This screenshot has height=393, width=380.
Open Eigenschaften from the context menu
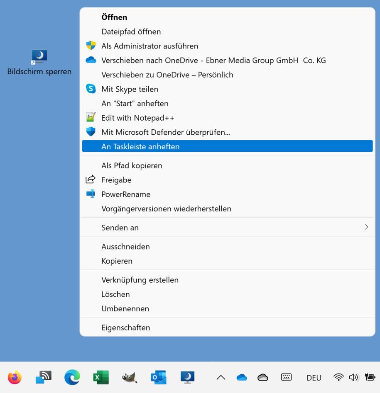click(x=125, y=327)
